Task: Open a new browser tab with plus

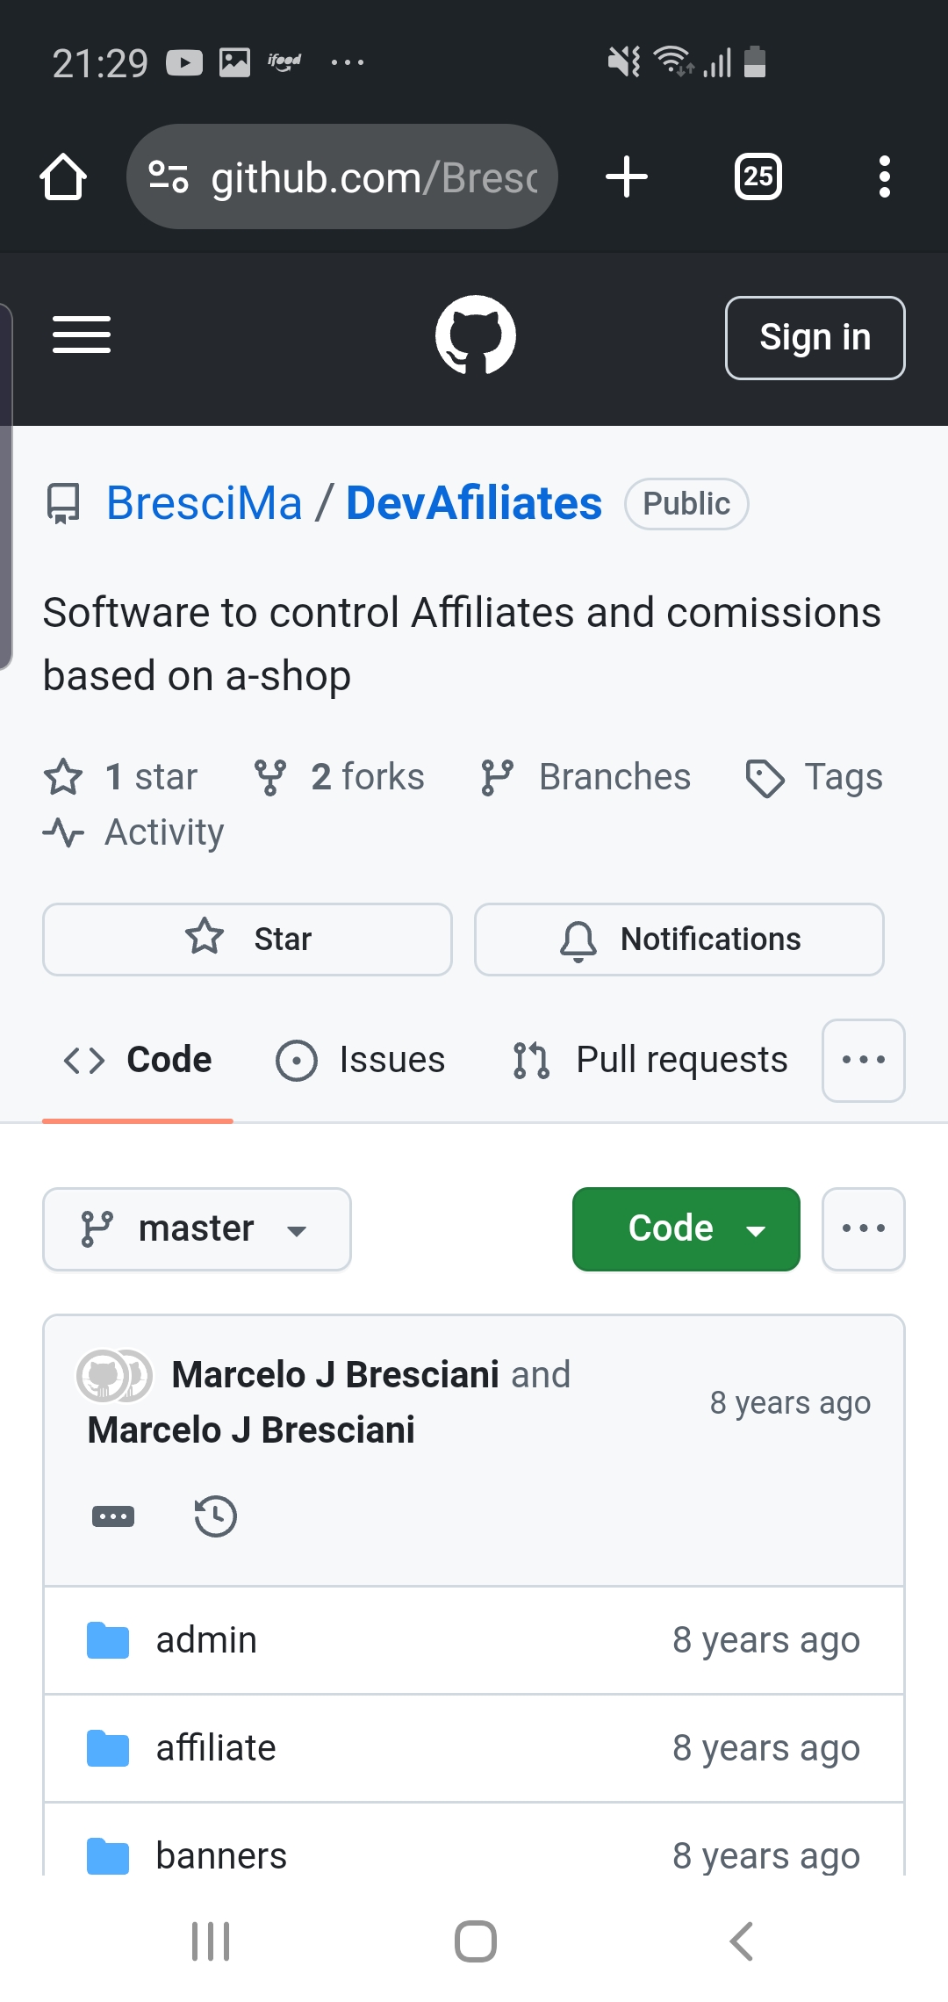Action: click(627, 176)
